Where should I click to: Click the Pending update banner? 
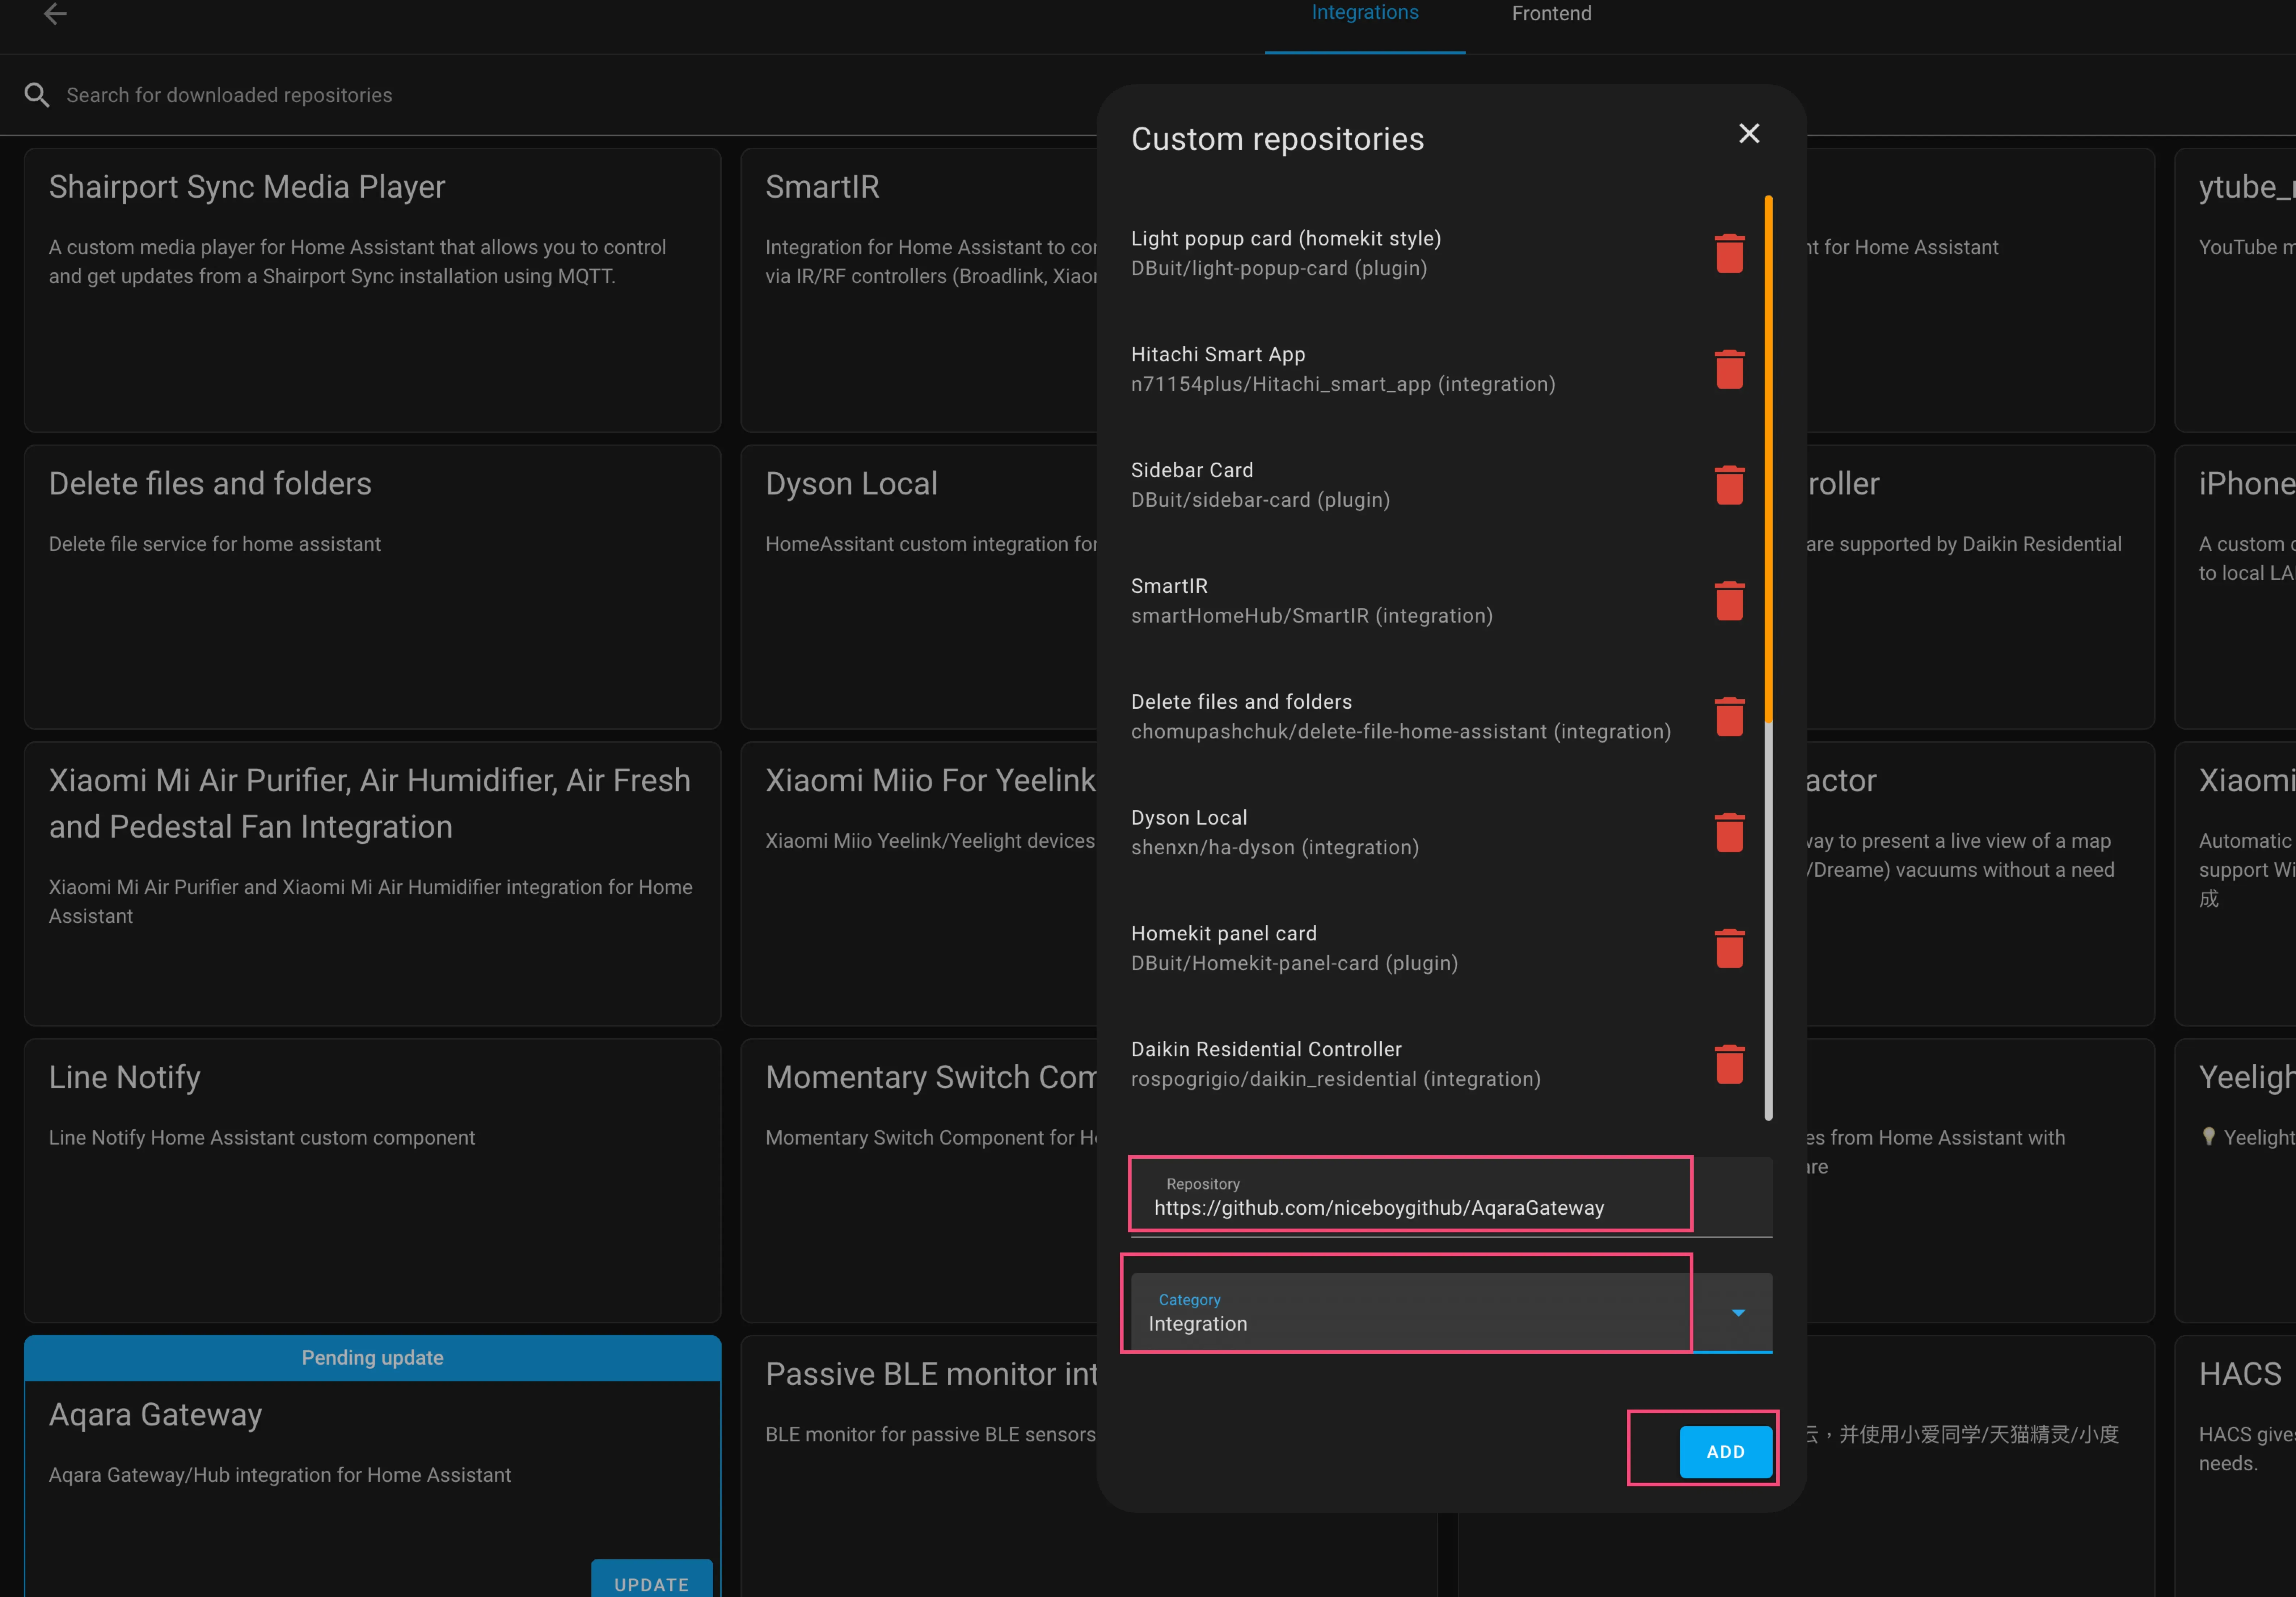tap(372, 1358)
